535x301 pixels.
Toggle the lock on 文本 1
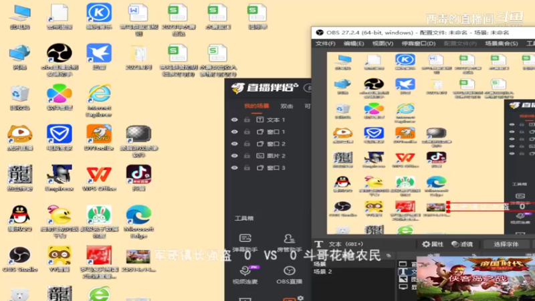[x=247, y=120]
